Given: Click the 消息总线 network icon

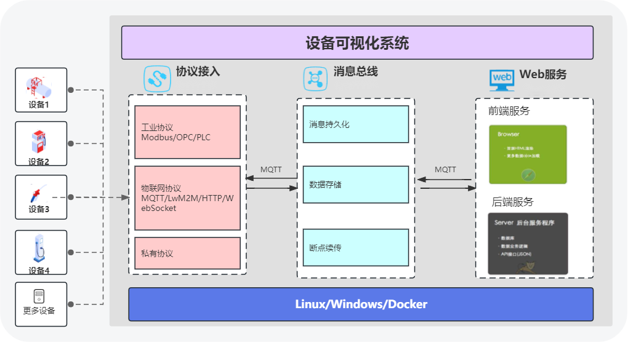Looking at the screenshot, I should pos(315,78).
